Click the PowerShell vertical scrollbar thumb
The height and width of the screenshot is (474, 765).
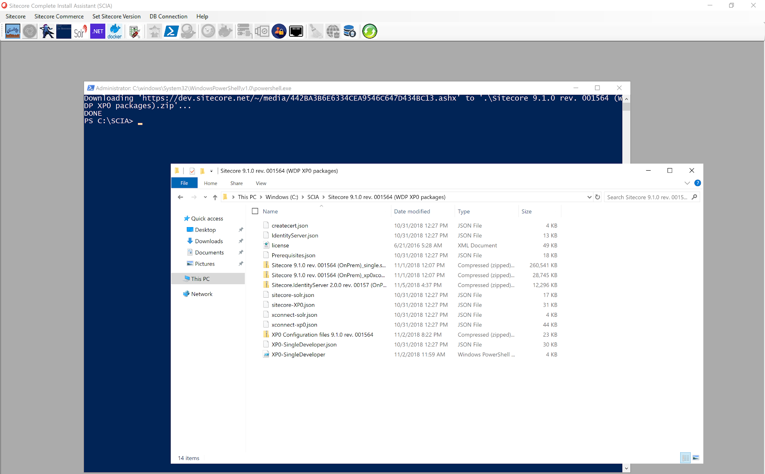click(x=626, y=107)
